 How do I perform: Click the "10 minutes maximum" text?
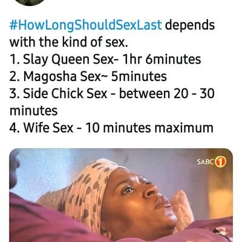pos(149,128)
